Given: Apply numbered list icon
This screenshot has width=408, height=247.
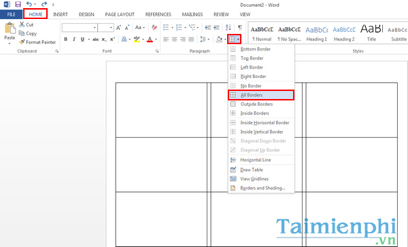Looking at the screenshot, I should click(x=179, y=28).
